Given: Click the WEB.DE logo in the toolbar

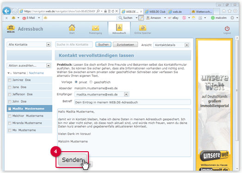Looking at the screenshot, I should pos(13,18).
